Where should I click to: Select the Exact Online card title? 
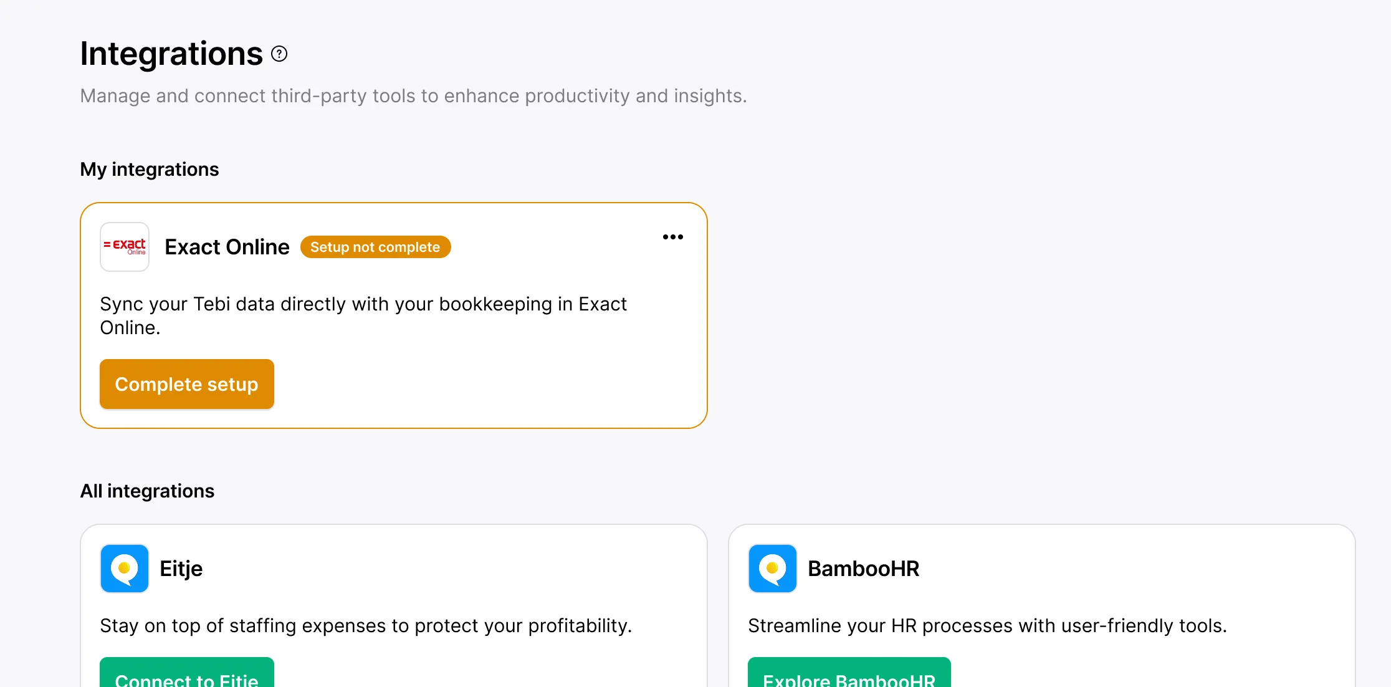(x=227, y=247)
